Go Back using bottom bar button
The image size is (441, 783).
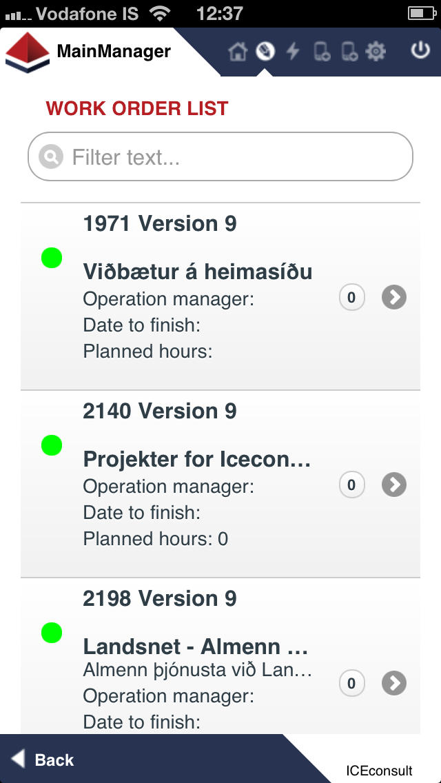tap(43, 760)
